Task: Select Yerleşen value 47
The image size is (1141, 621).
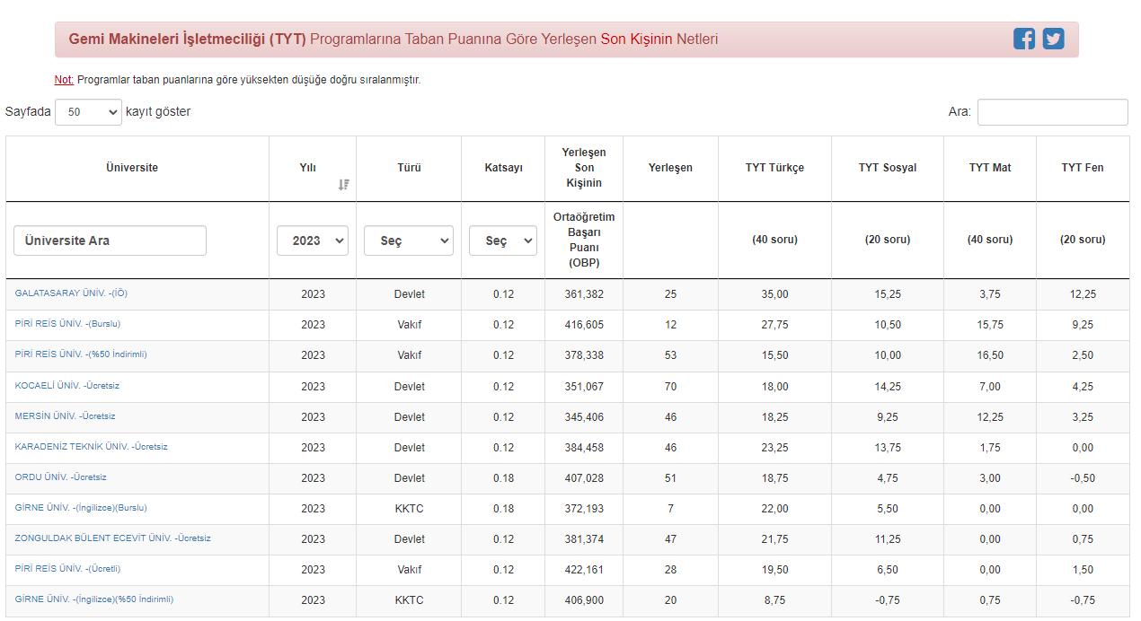Action: [x=670, y=539]
